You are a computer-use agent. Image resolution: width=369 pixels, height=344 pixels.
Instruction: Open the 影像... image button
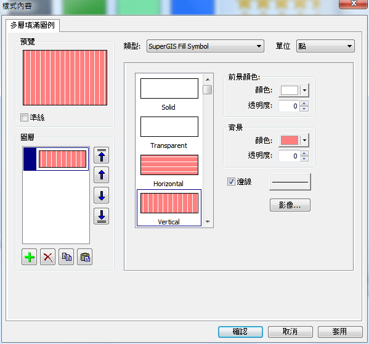pos(290,205)
